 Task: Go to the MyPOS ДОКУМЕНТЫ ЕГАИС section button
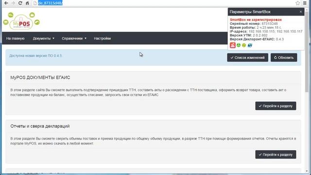point(276,106)
